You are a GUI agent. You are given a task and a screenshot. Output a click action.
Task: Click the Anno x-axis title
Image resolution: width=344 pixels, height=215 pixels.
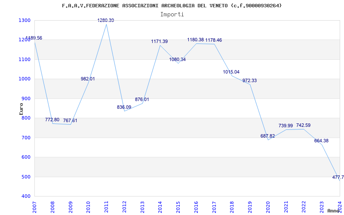pyautogui.click(x=333, y=211)
